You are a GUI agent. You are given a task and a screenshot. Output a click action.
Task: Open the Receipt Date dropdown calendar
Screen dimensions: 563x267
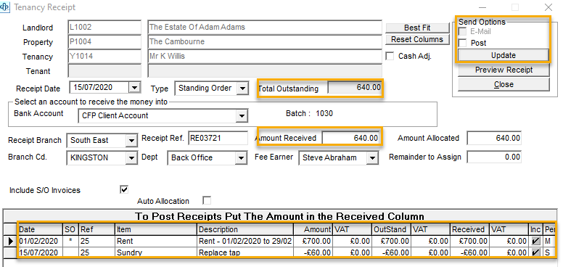pos(135,87)
